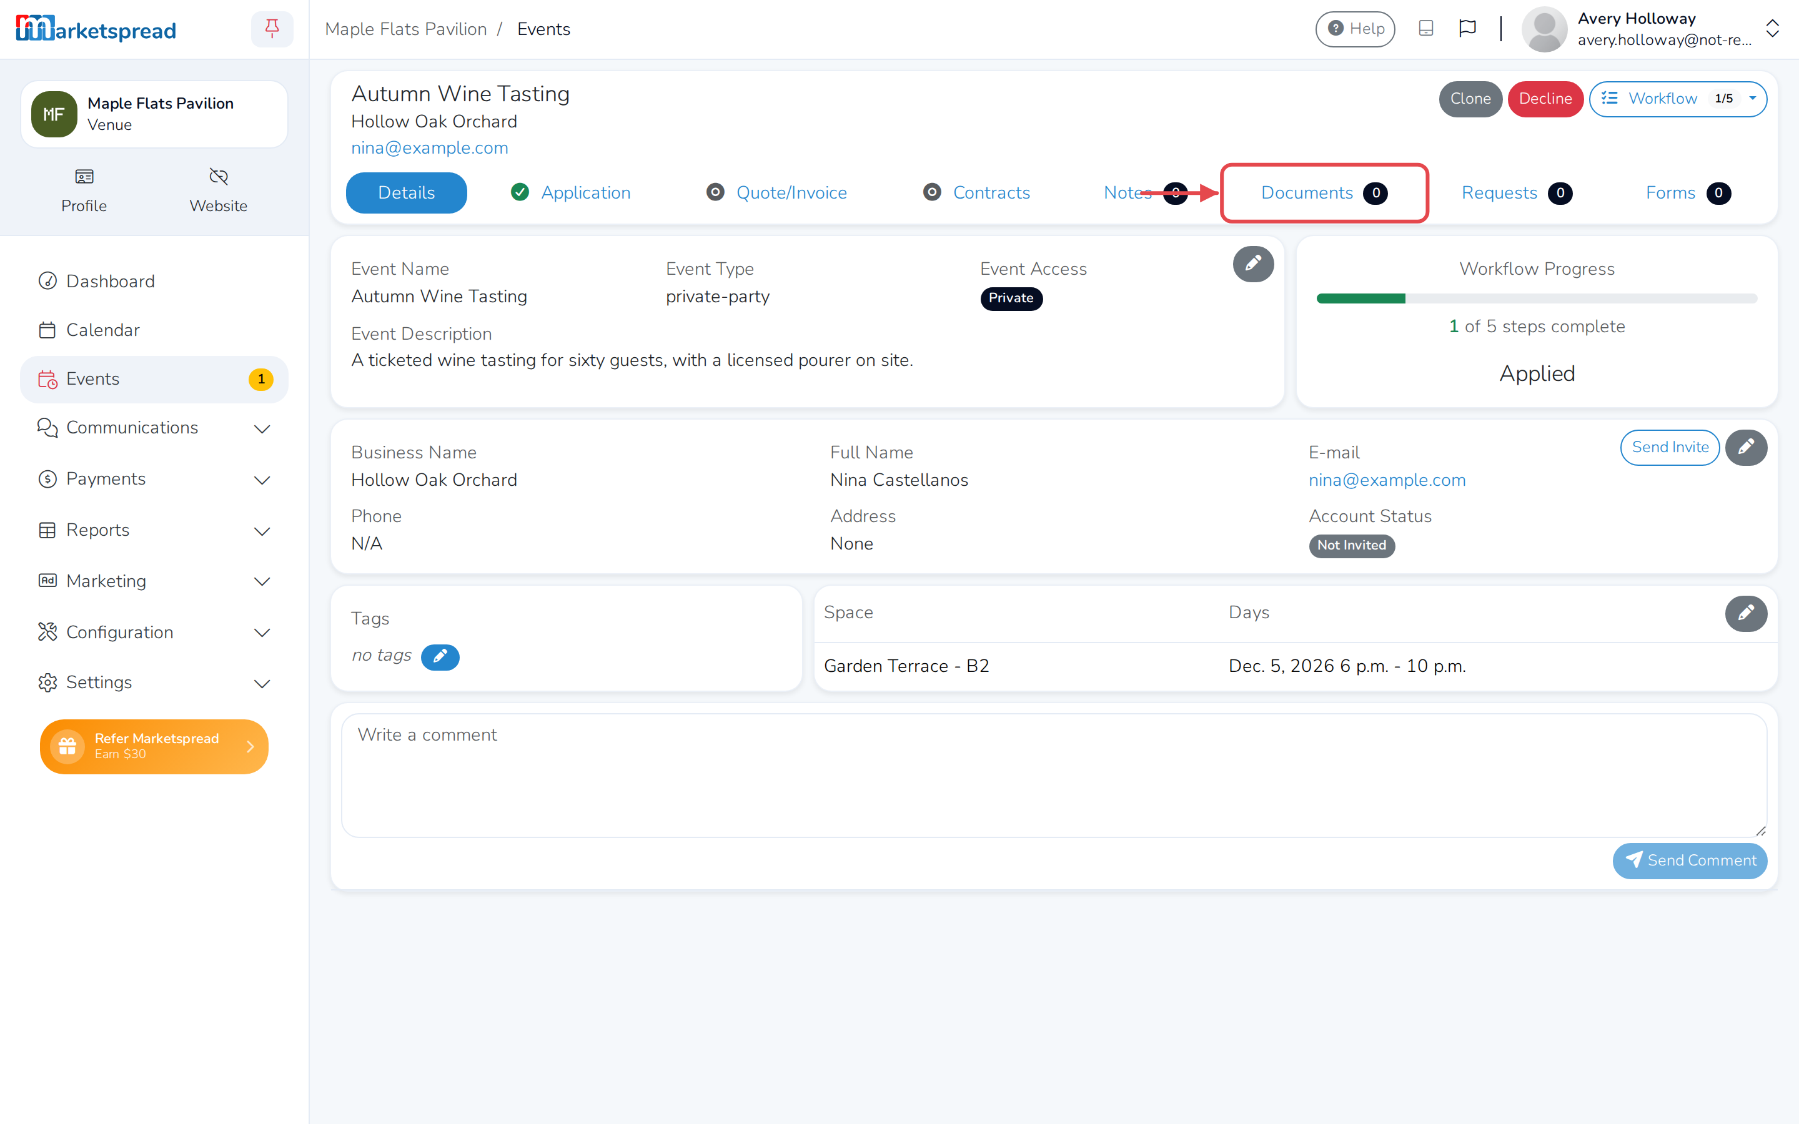Edit contact info pencil icon beside Send Invite
The width and height of the screenshot is (1799, 1124).
coord(1745,446)
